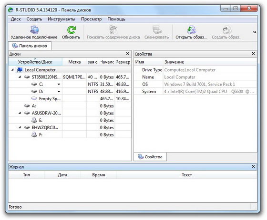Click the Значение column header
The image size is (267, 220).
[x=210, y=62]
